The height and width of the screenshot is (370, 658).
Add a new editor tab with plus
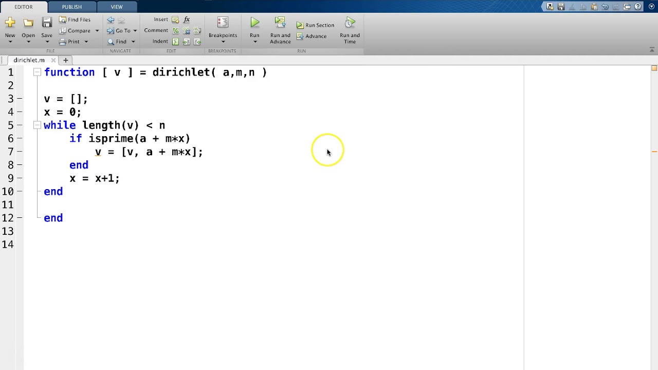65,60
